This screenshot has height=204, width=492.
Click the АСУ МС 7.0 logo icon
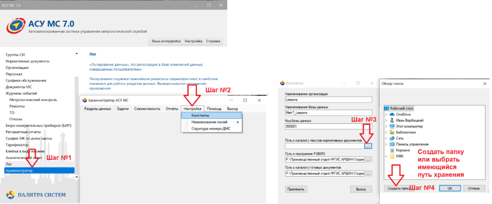16,26
